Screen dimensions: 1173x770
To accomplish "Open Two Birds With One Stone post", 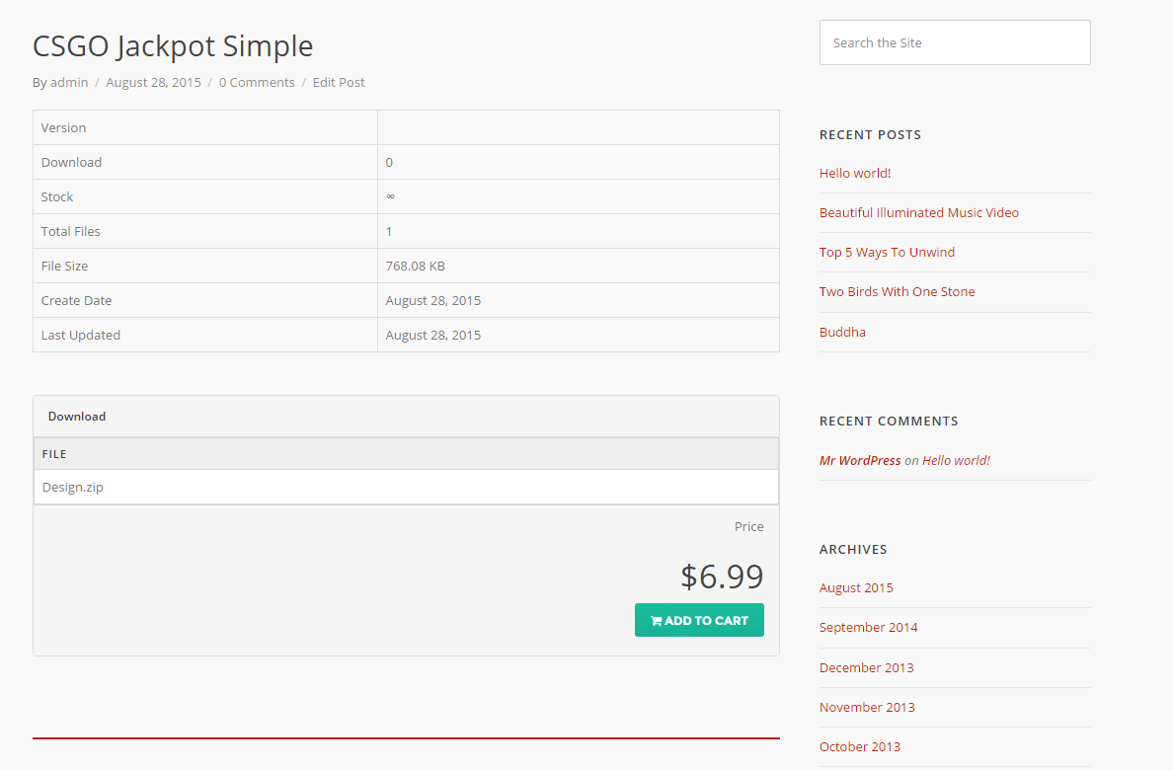I will point(897,292).
